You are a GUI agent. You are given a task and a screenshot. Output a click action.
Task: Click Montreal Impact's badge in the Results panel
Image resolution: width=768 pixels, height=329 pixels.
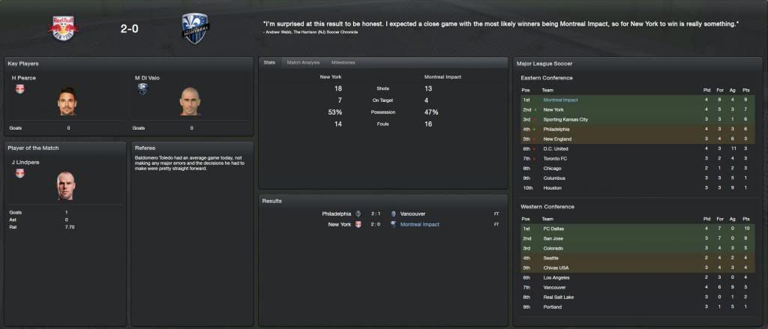tap(392, 224)
